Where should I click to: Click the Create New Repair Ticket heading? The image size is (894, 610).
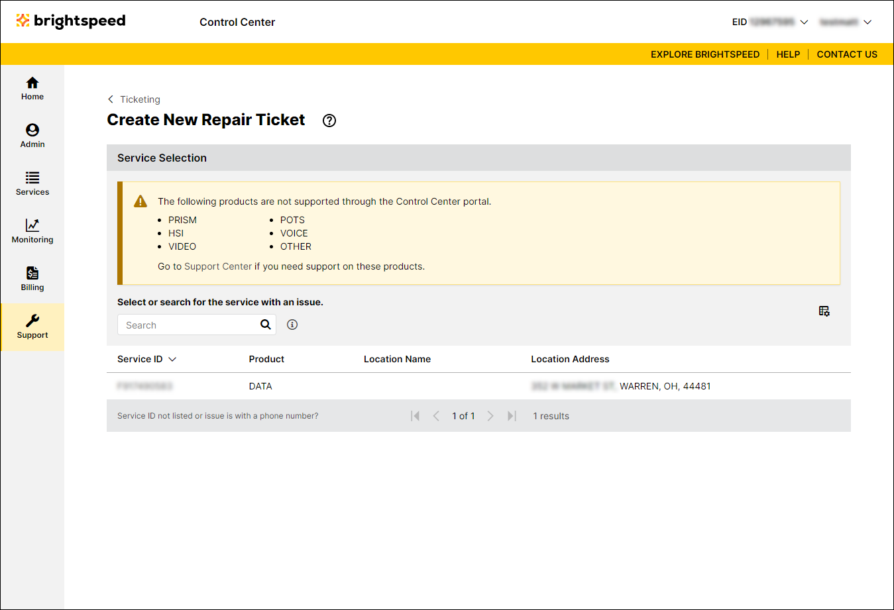[x=206, y=120]
